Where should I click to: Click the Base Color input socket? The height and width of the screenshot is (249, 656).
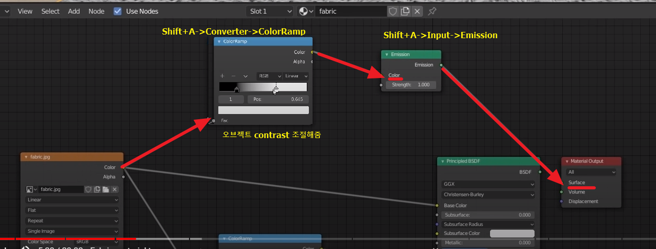tap(437, 206)
